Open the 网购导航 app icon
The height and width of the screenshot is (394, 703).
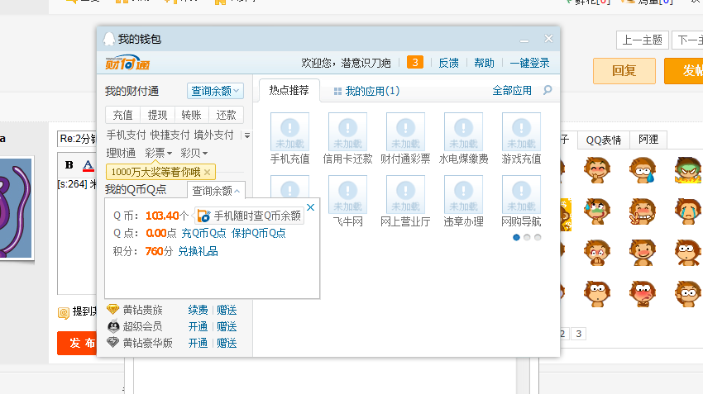tap(521, 194)
